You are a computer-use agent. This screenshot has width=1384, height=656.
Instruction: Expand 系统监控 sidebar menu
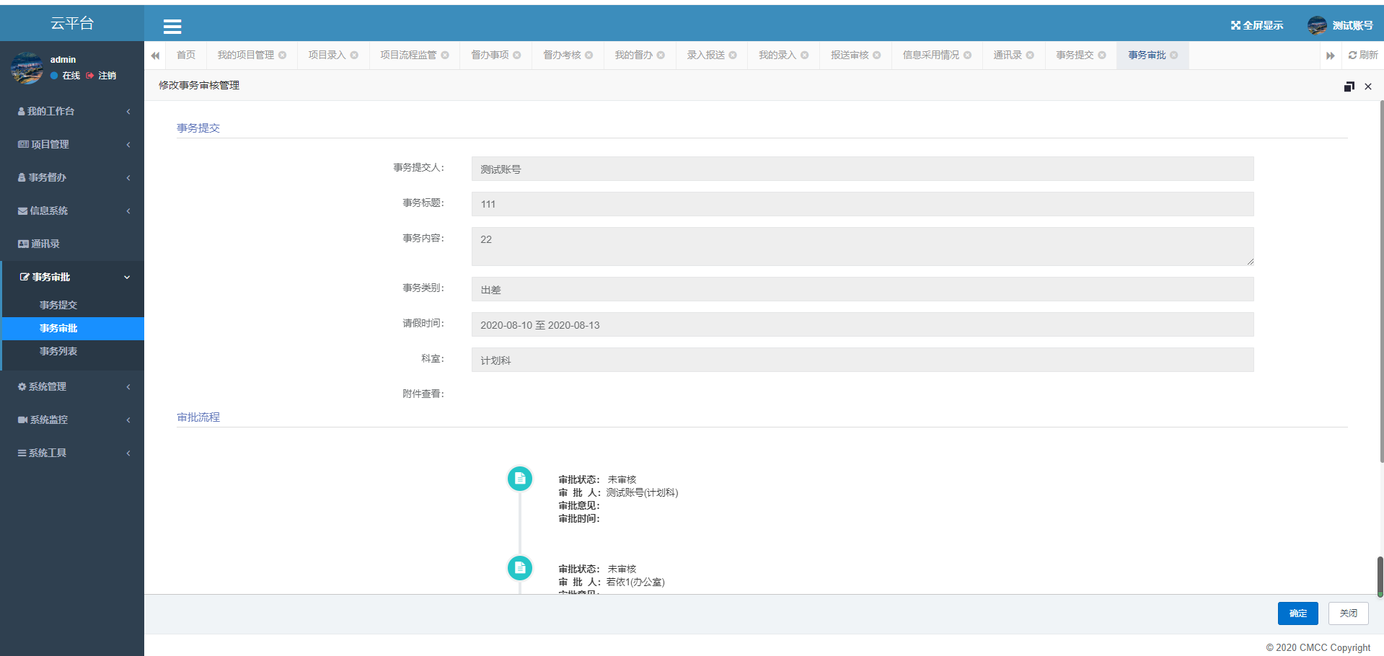[x=72, y=420]
